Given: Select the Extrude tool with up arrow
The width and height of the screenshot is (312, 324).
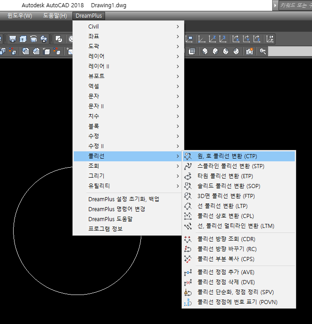Looking at the screenshot, I should coord(23,39).
